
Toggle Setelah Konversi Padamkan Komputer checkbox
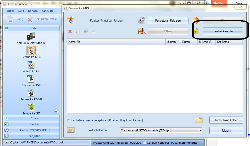(x=144, y=143)
